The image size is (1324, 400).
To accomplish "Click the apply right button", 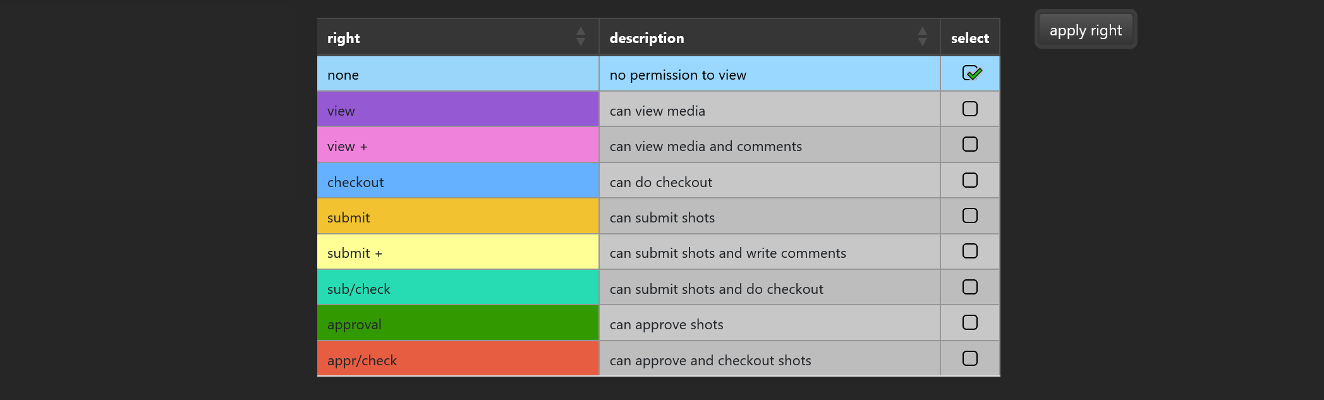I will pyautogui.click(x=1085, y=30).
